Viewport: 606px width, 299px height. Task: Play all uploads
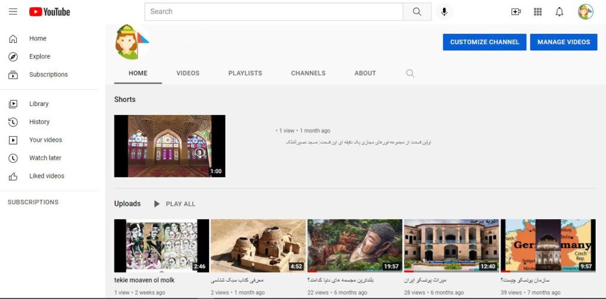(175, 204)
